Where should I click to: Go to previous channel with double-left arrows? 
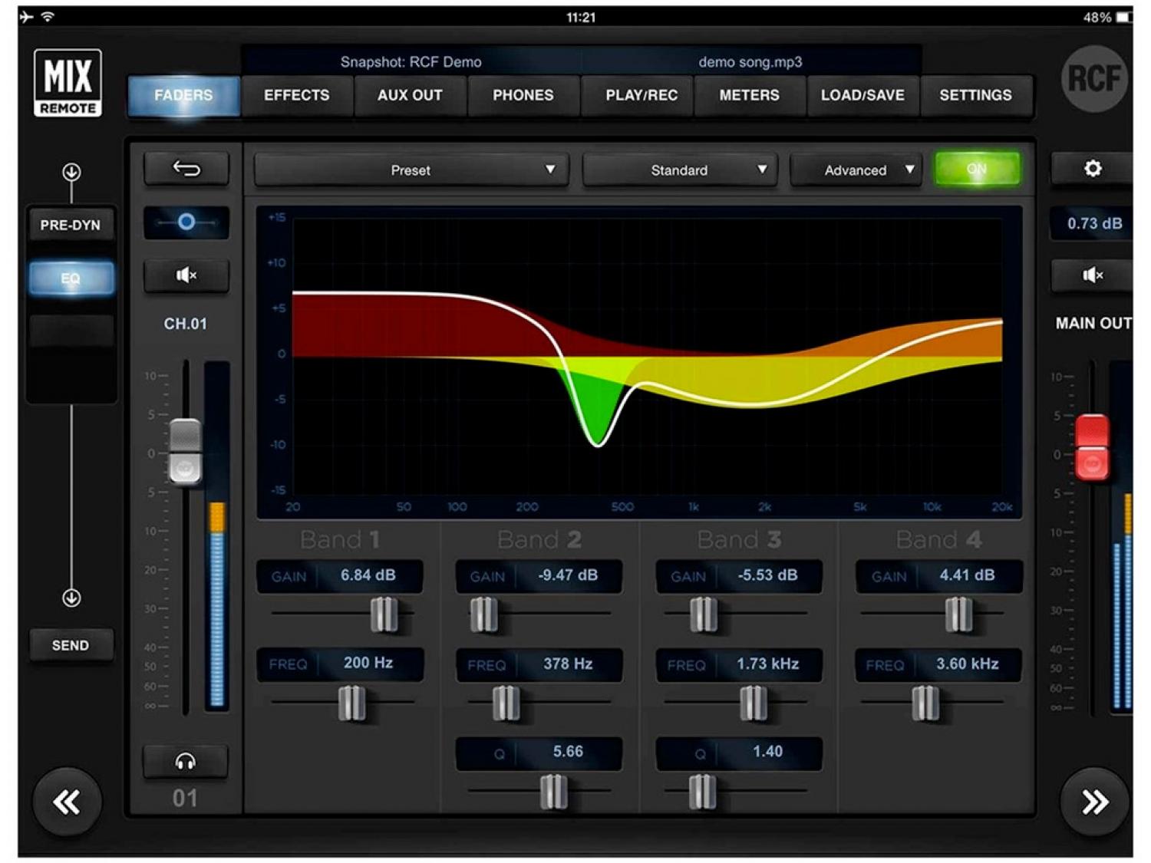[x=67, y=802]
